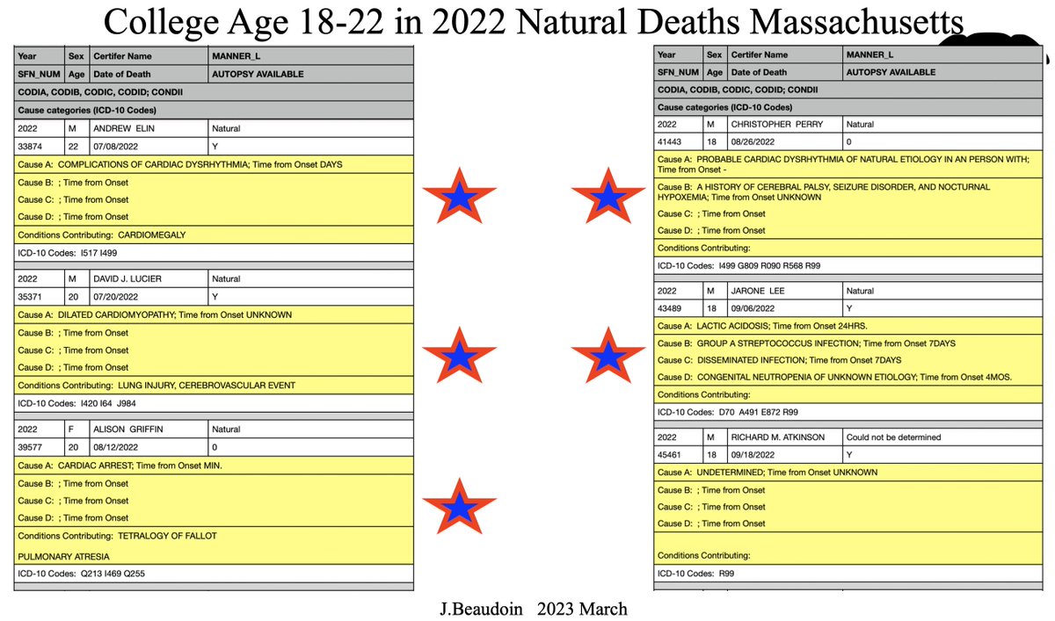1055x621 pixels.
Task: Select the name DAVID J. LUCIER
Action: point(127,278)
